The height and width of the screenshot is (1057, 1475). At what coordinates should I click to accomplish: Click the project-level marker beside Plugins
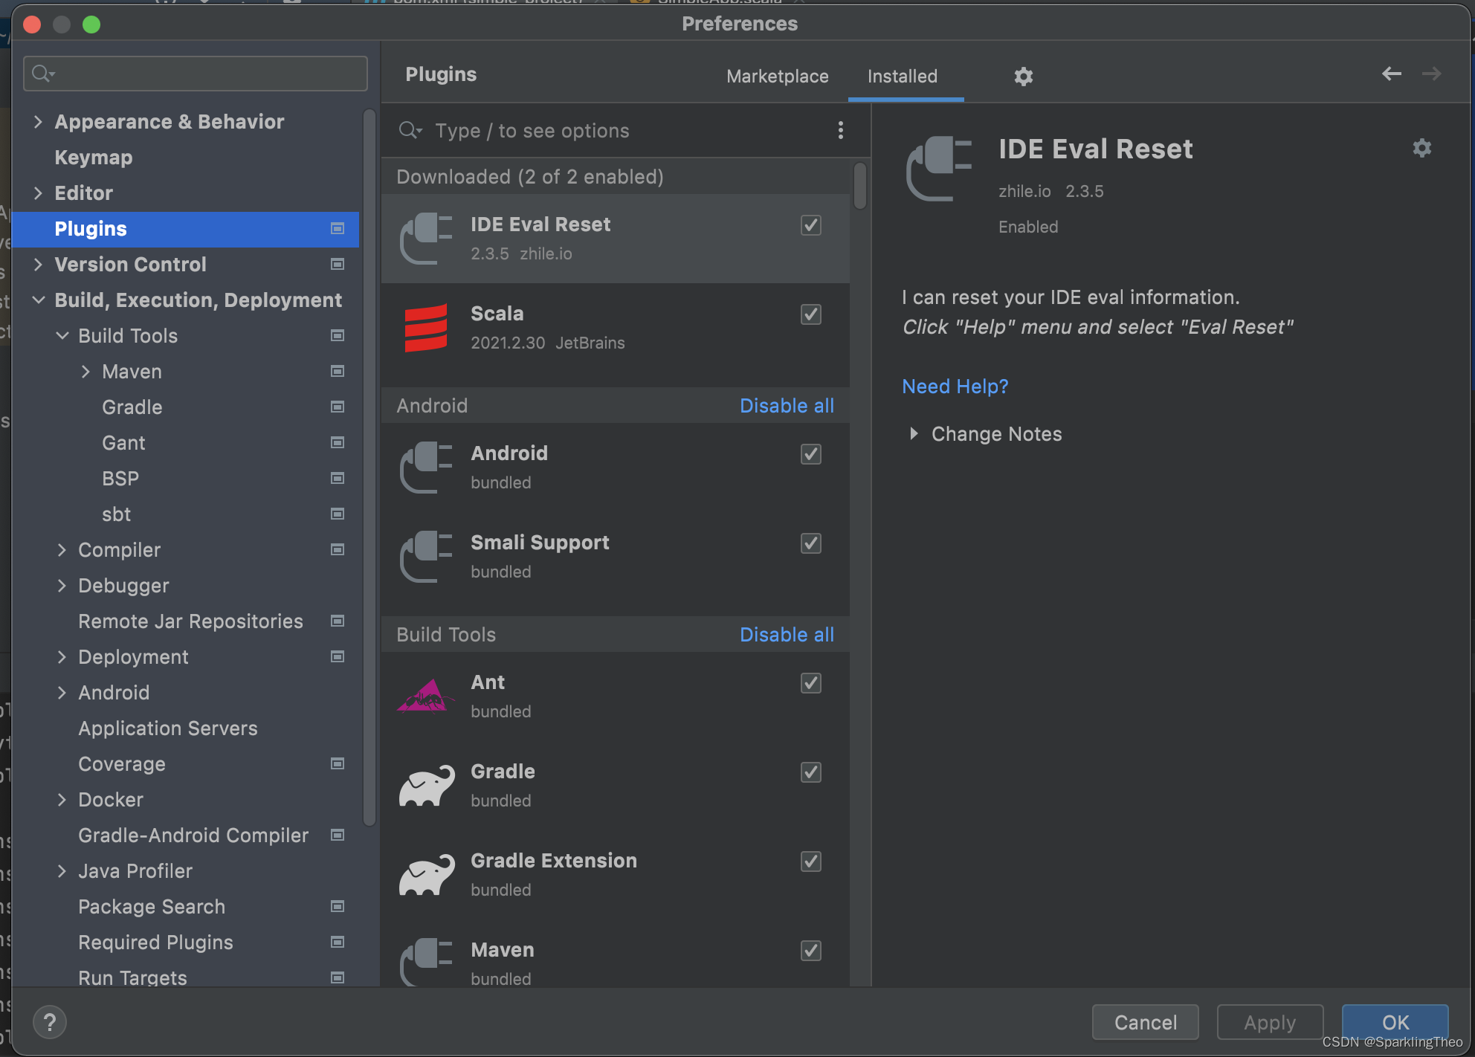[338, 228]
